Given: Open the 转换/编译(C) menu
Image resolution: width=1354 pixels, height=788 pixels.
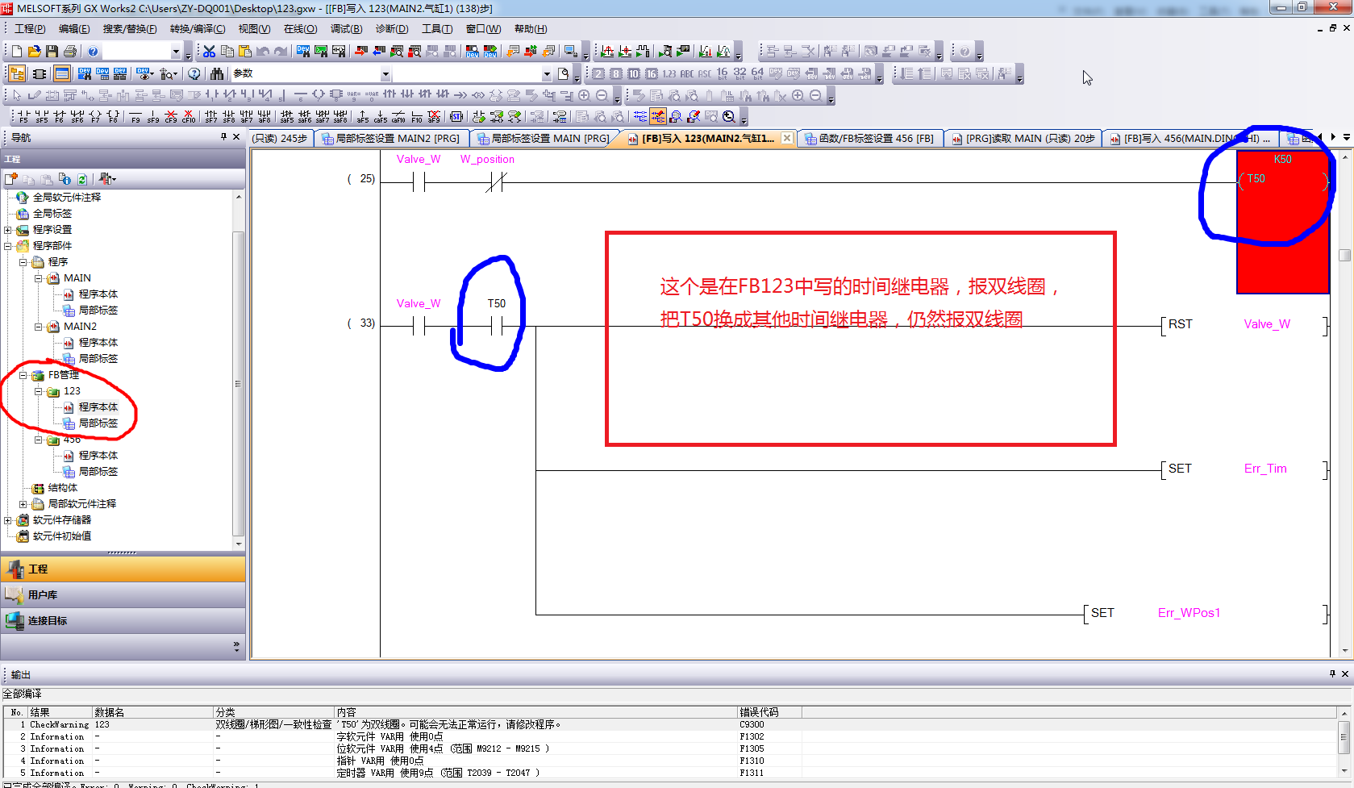Looking at the screenshot, I should coord(198,29).
